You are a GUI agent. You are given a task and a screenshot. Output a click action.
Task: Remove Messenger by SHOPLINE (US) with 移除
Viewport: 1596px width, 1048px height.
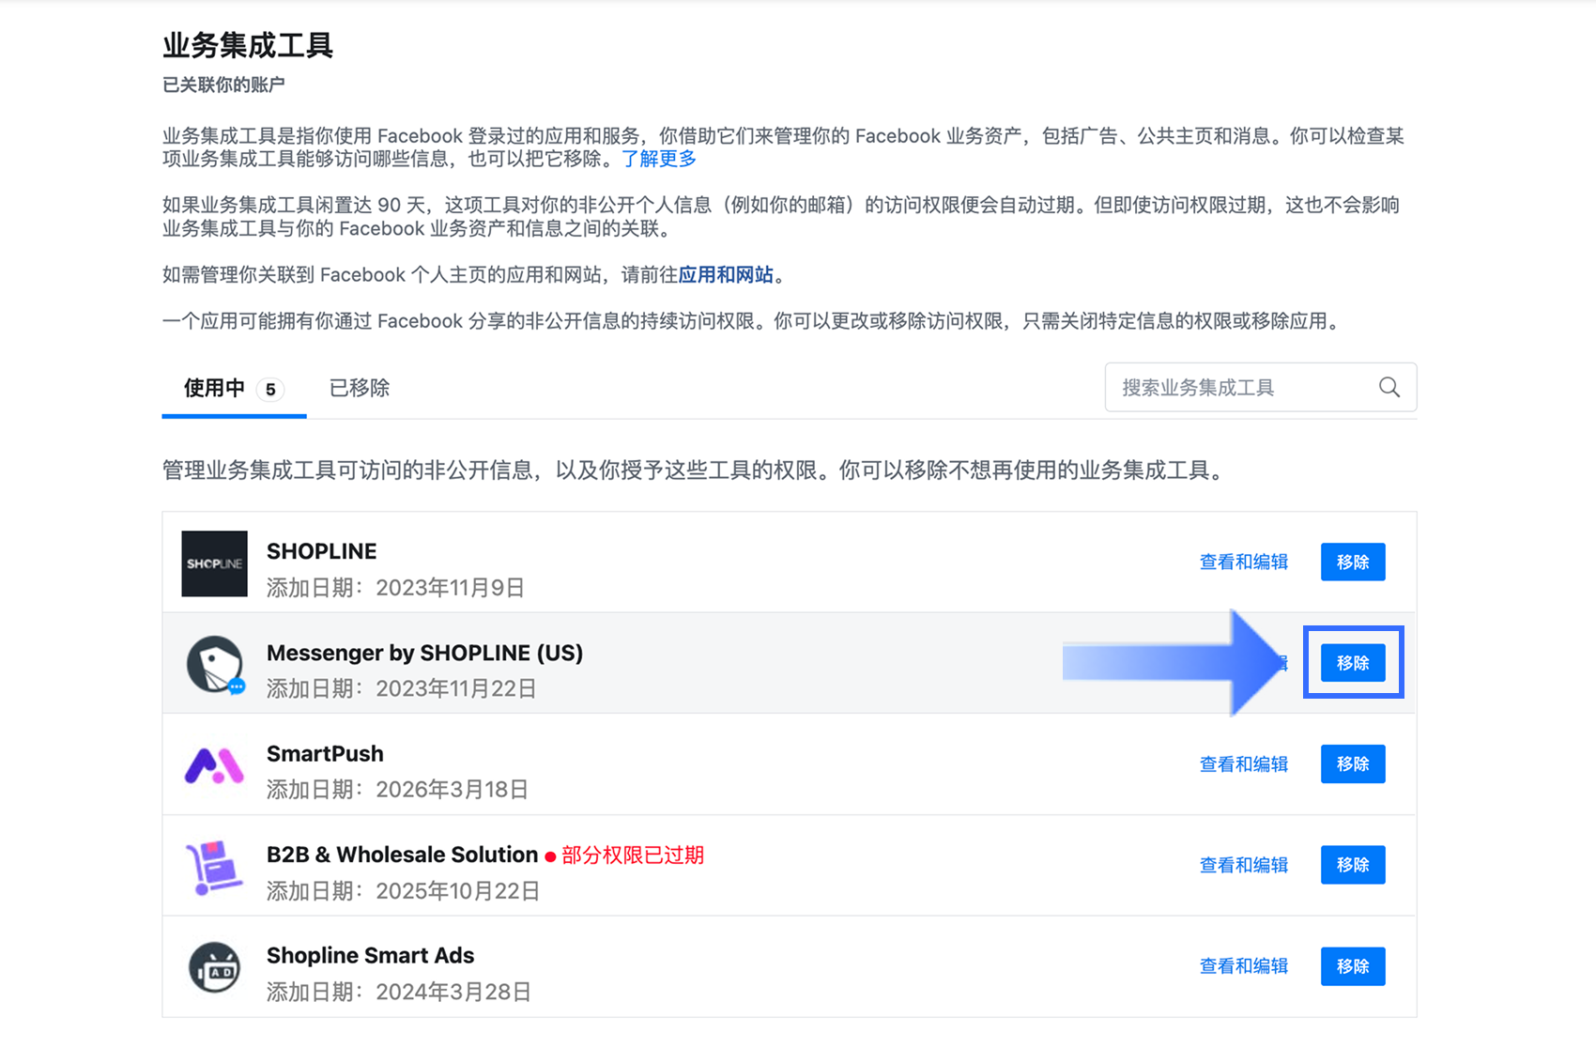pyautogui.click(x=1353, y=663)
